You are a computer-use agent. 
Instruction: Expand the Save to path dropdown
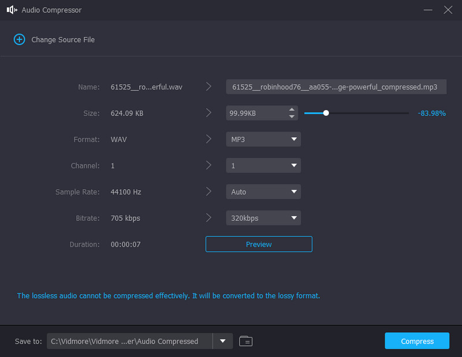coord(222,341)
